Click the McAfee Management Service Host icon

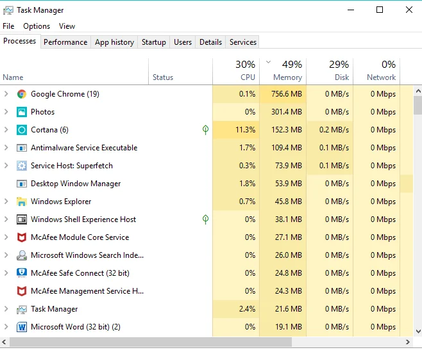click(22, 291)
